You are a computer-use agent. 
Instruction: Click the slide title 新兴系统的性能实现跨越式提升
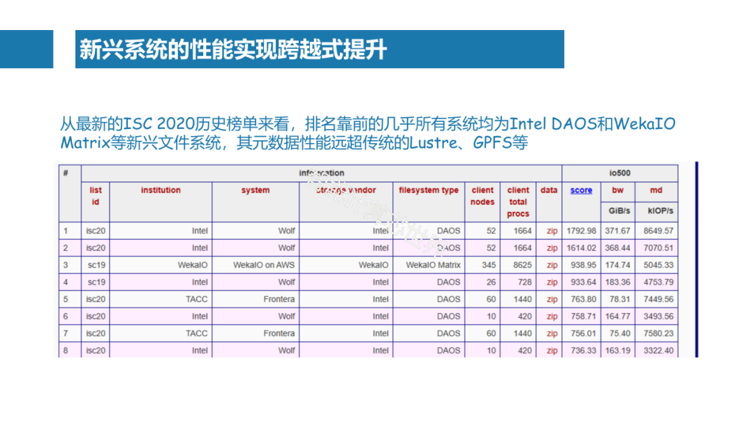click(x=233, y=50)
